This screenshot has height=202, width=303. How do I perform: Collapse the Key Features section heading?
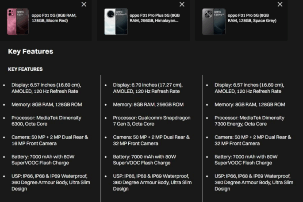tap(31, 52)
